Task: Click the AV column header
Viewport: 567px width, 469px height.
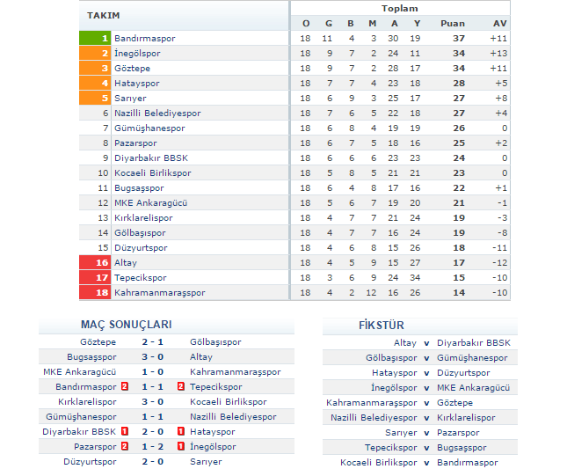Action: (x=499, y=23)
